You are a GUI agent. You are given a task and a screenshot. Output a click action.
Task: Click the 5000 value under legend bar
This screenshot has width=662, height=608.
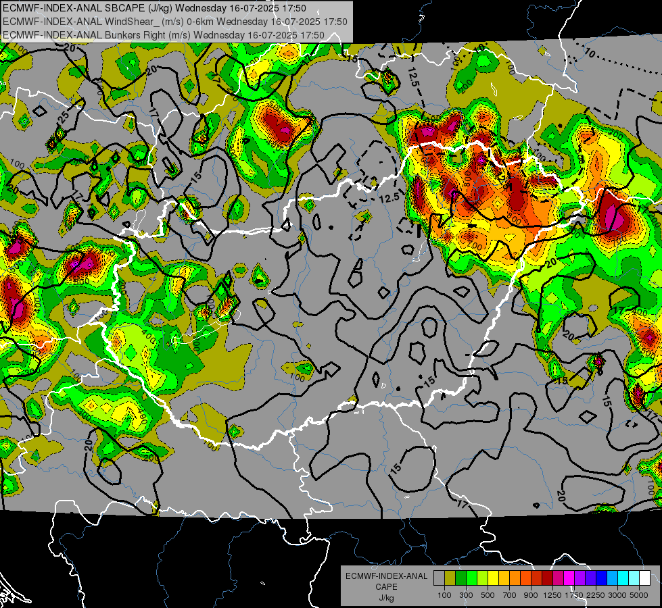click(639, 595)
